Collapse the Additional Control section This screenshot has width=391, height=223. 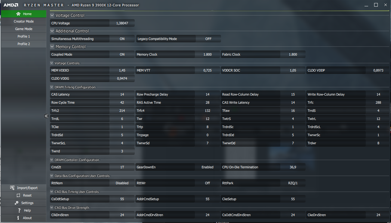click(52, 31)
